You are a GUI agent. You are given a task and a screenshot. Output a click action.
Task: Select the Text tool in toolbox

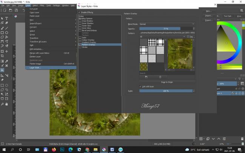7,18
